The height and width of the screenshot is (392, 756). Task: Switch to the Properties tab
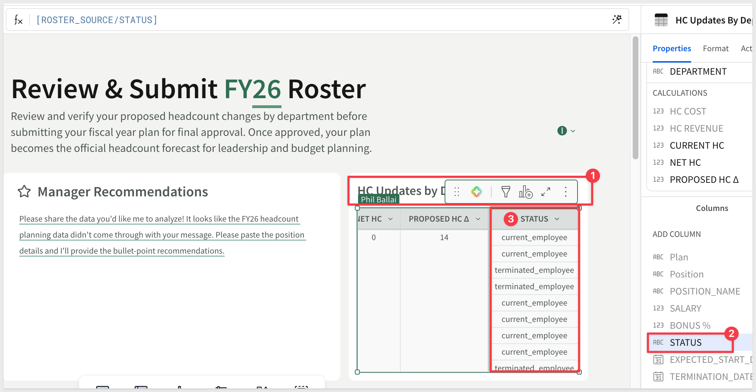coord(672,49)
